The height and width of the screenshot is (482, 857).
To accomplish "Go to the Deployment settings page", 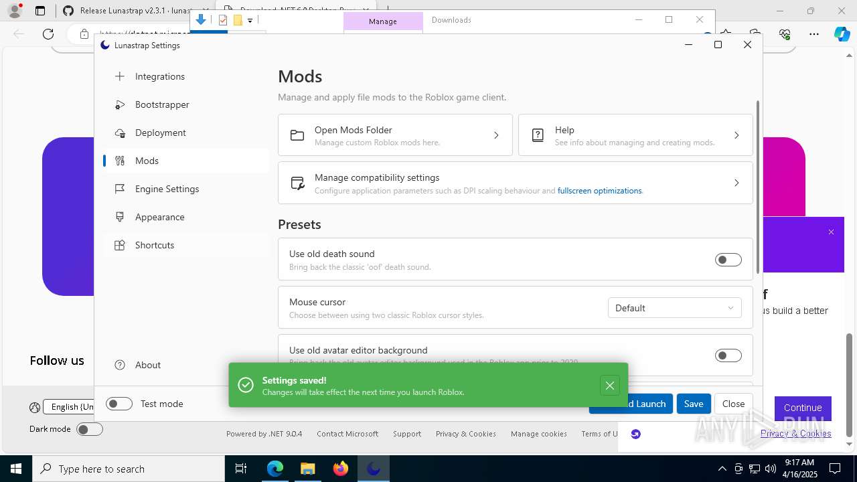I will click(x=186, y=133).
